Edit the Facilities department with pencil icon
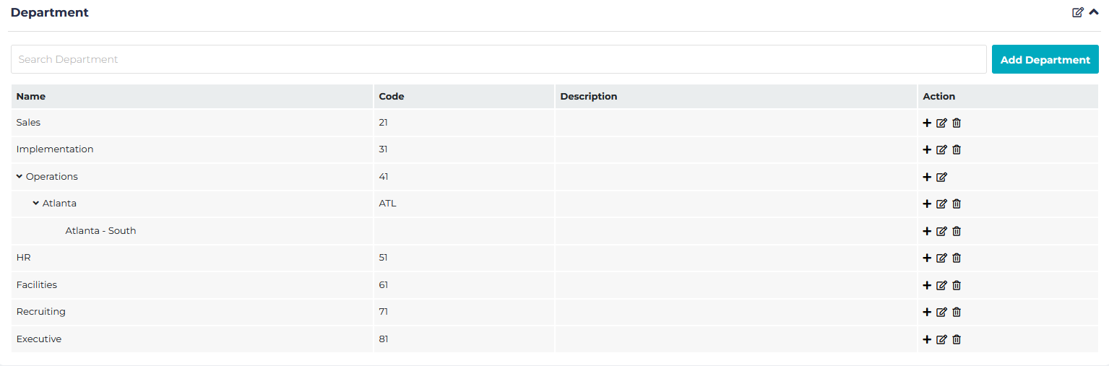The height and width of the screenshot is (366, 1109). 941,285
